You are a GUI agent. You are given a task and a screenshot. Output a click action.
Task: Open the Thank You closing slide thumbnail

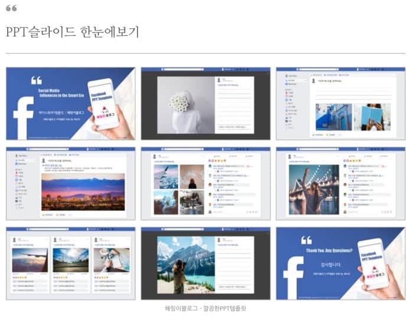point(341,263)
